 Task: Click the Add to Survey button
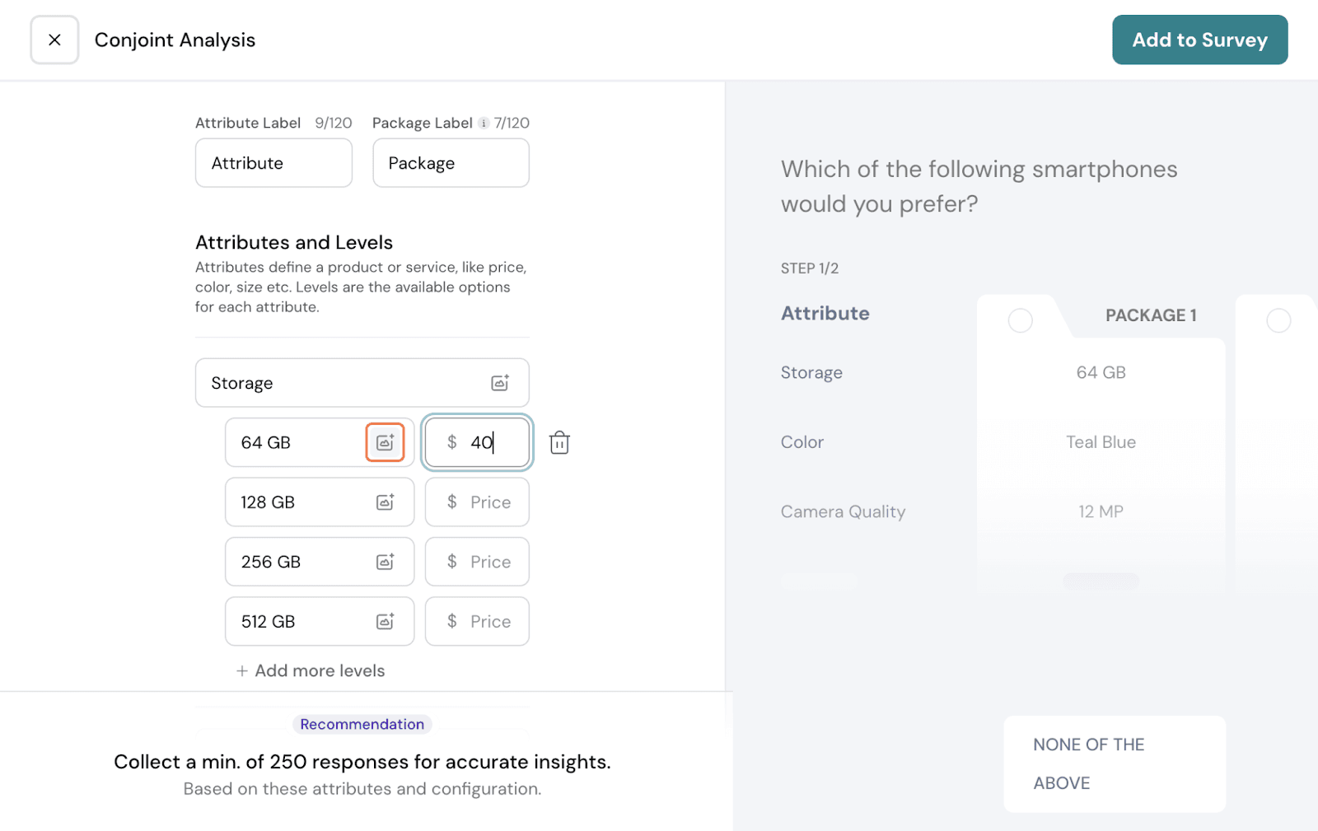(x=1199, y=40)
